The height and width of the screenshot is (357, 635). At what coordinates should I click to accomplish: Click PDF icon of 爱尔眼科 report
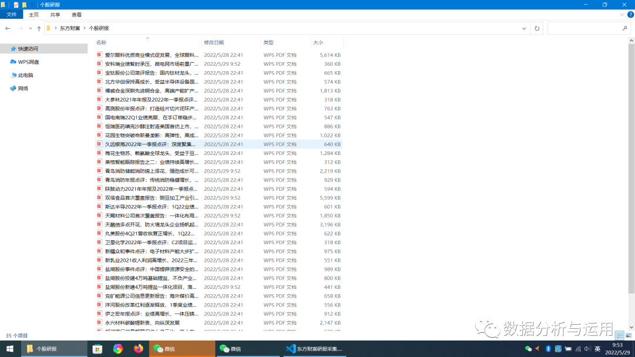pyautogui.click(x=99, y=55)
